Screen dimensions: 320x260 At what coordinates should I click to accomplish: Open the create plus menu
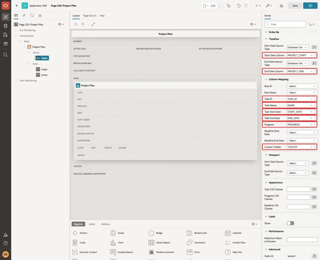click(x=257, y=6)
